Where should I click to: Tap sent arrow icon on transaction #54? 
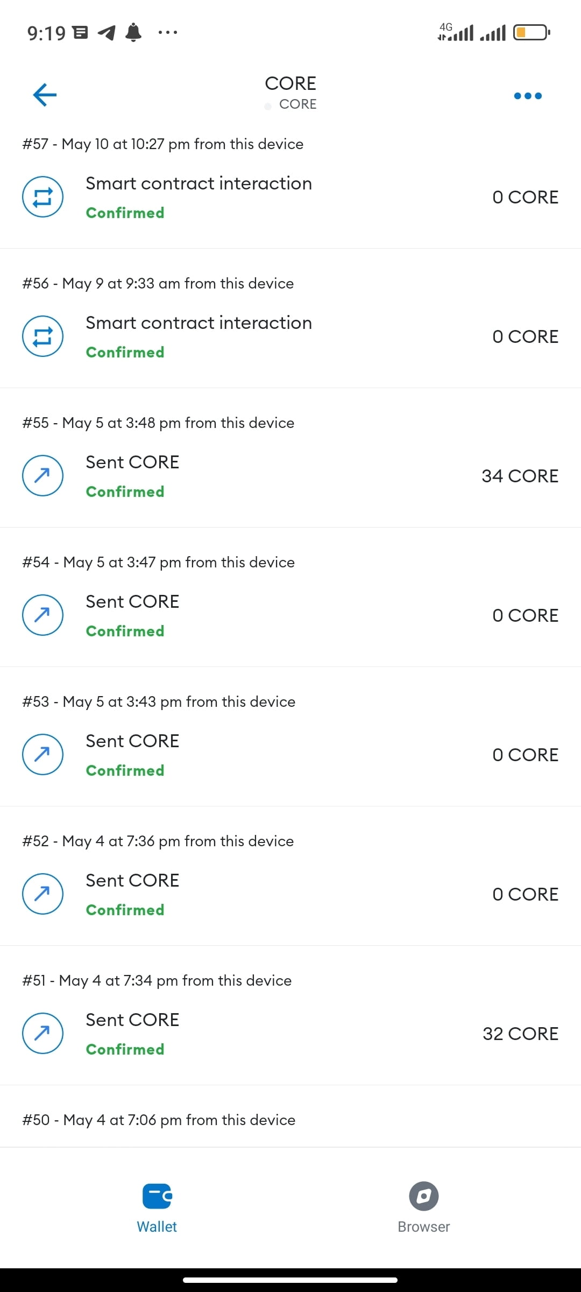click(42, 615)
